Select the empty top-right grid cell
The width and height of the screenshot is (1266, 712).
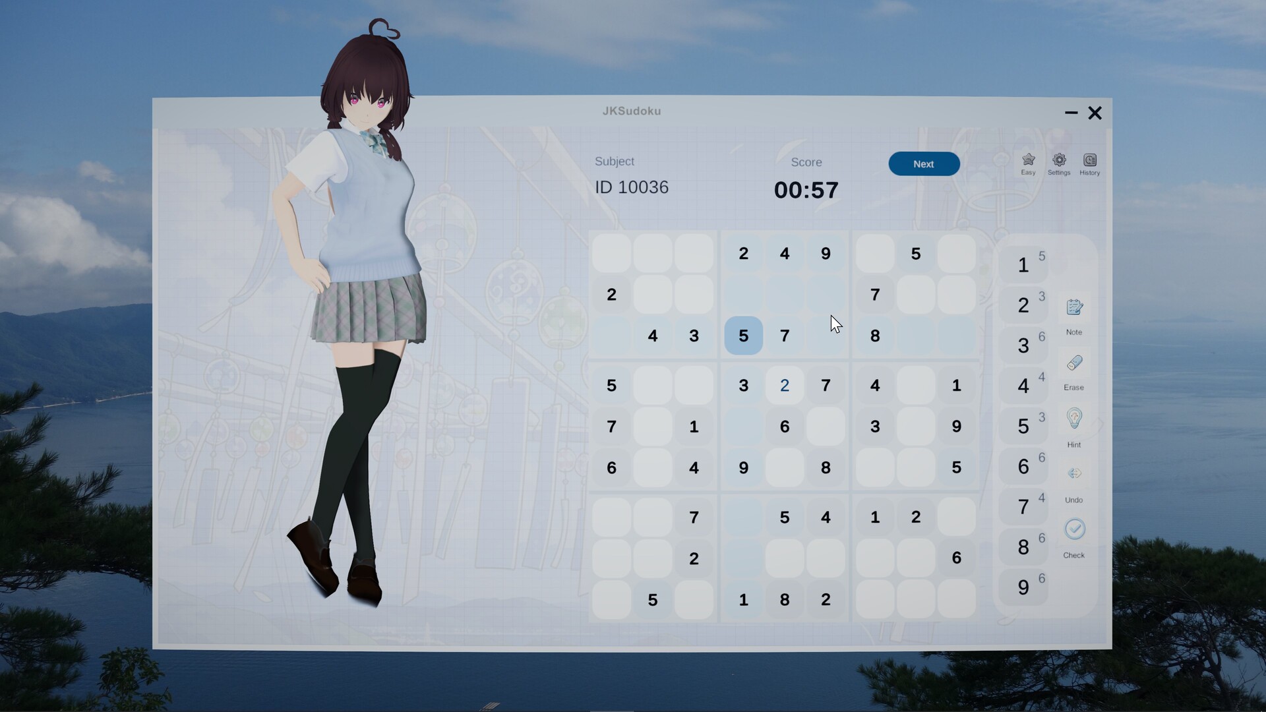(x=956, y=253)
